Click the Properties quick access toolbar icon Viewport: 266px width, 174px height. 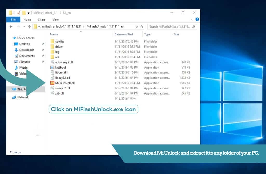[18, 13]
